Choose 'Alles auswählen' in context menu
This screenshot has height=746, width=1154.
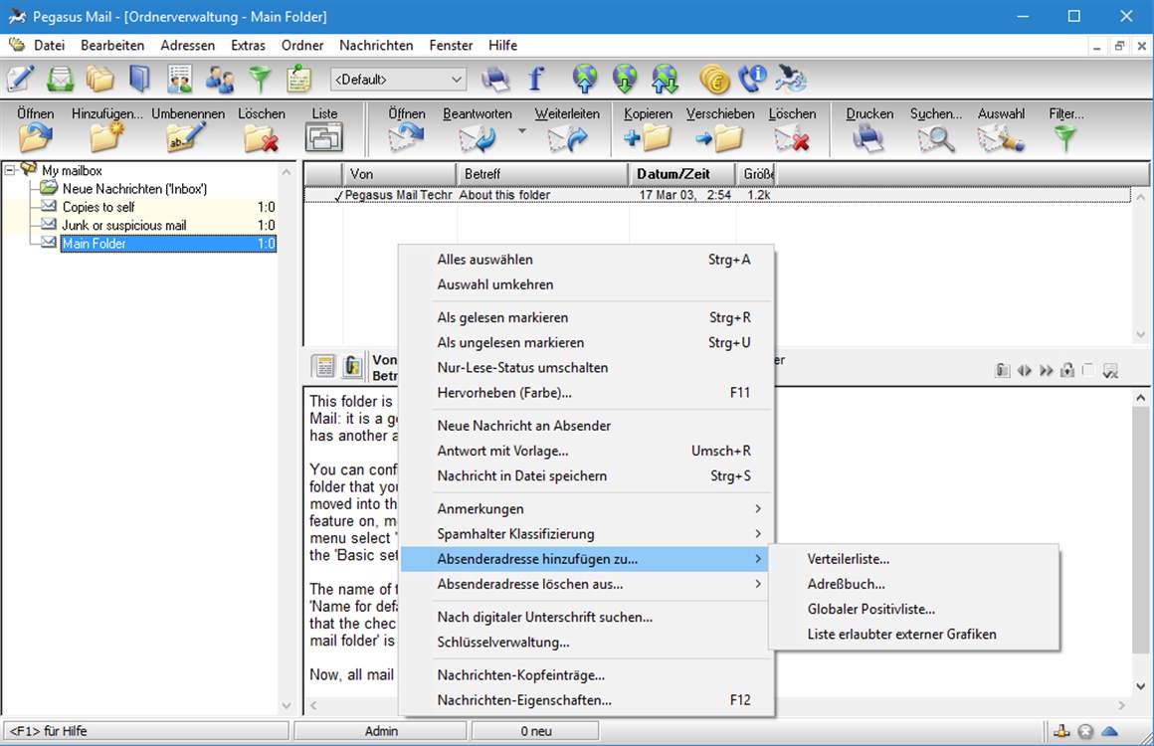tap(587, 259)
